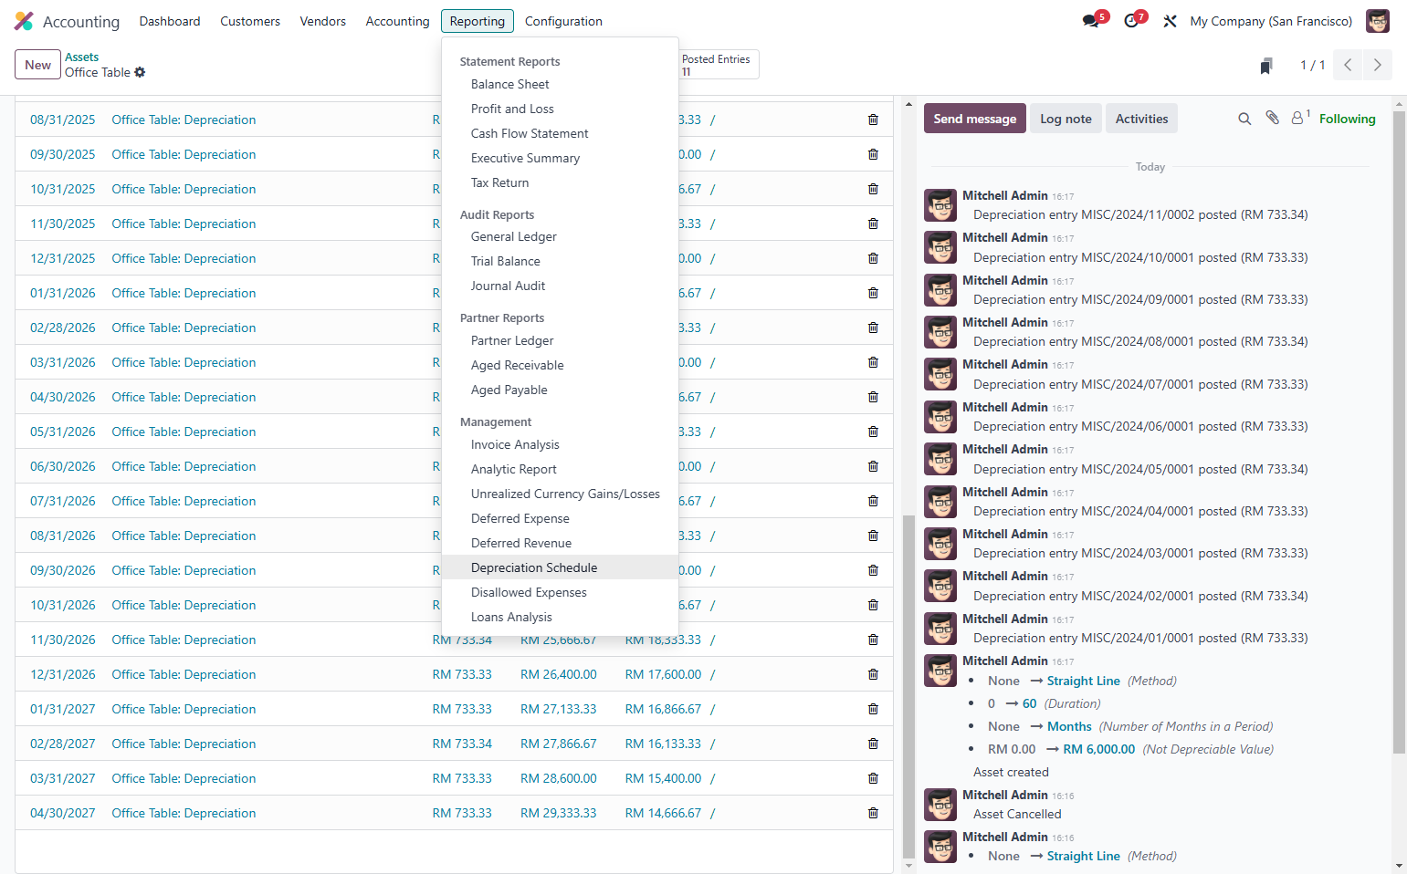Viewport: 1407px width, 874px height.
Task: Open the conversations messages icon
Action: click(1091, 21)
